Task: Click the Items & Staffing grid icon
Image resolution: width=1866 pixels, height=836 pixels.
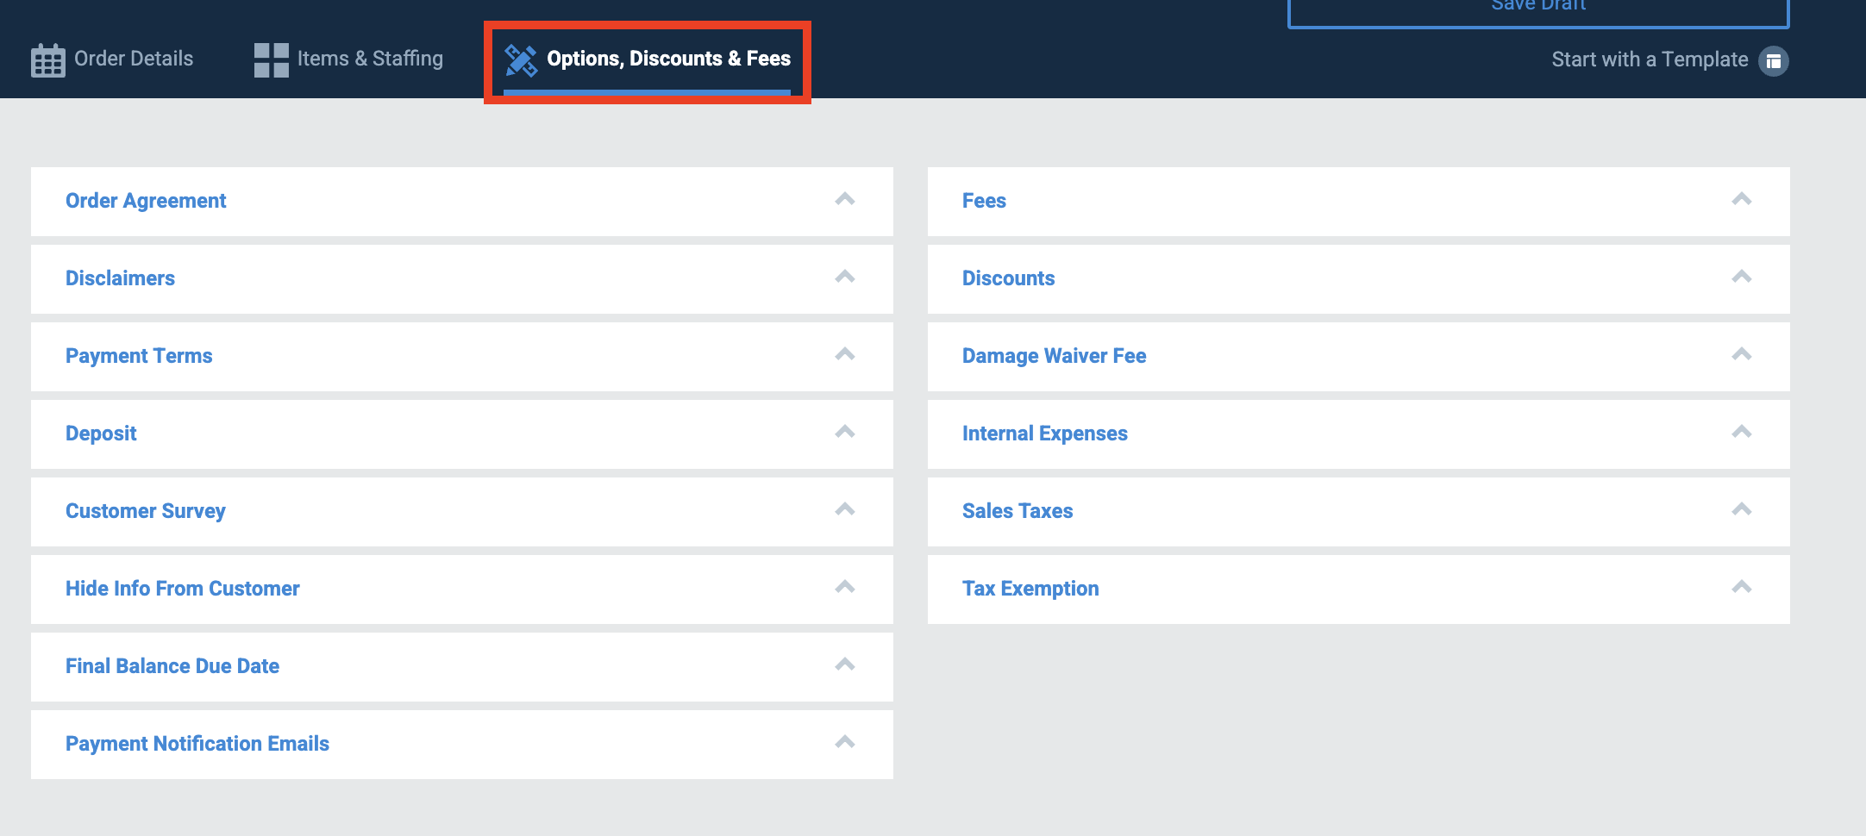Action: 272,60
